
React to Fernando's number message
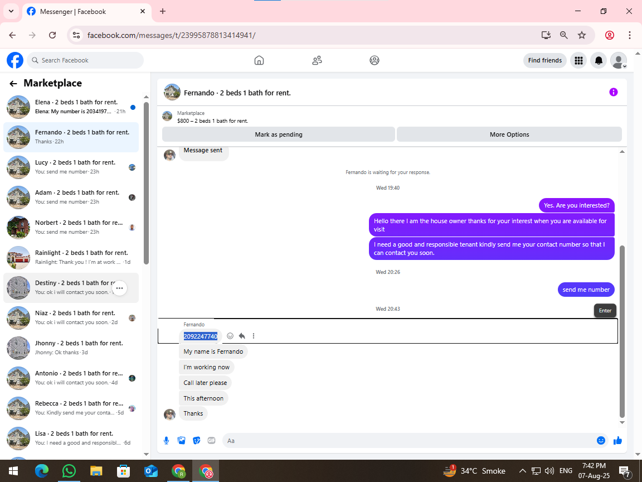[230, 336]
